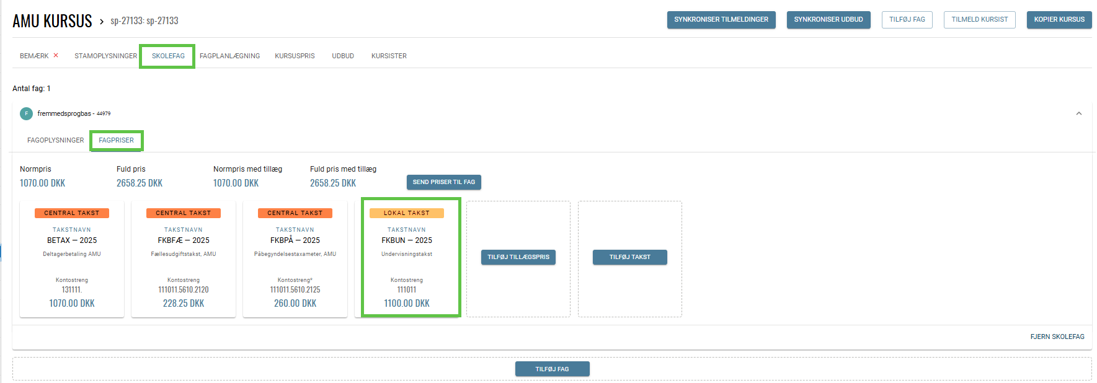Click the SYNKRONISER UDBUD button
This screenshot has width=1097, height=383.
pos(828,19)
